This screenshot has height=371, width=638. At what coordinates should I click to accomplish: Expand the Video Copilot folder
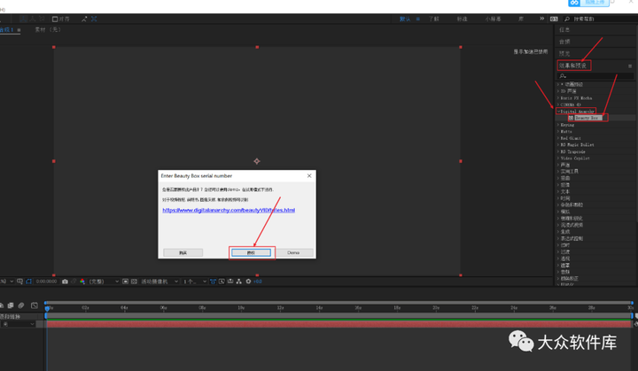[x=558, y=158]
